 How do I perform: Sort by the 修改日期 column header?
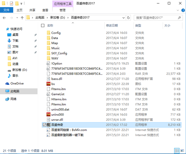pos(112,26)
